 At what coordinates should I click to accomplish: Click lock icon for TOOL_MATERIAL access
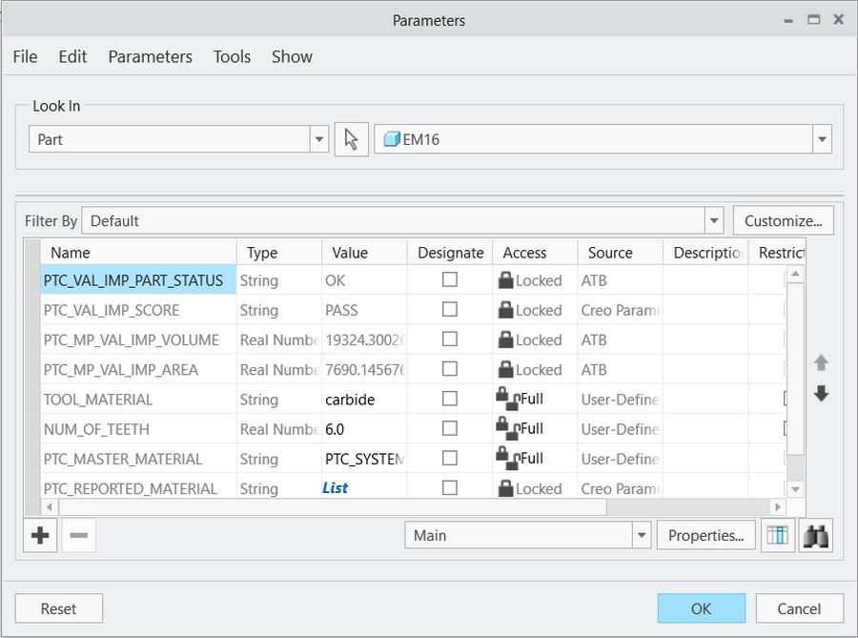(507, 399)
